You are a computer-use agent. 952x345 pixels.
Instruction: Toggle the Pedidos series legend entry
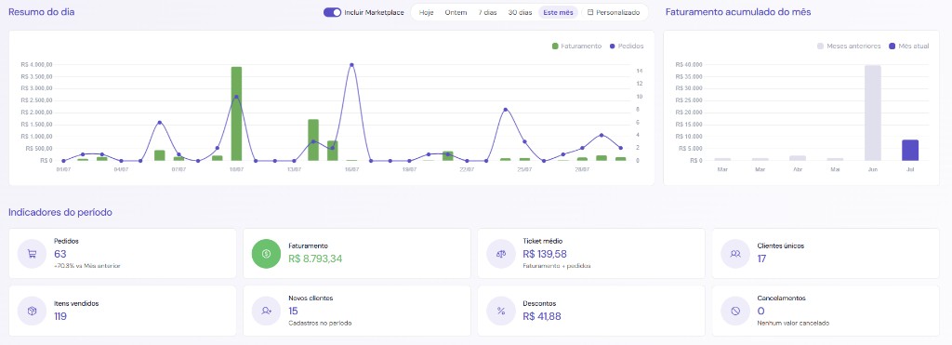(x=627, y=46)
